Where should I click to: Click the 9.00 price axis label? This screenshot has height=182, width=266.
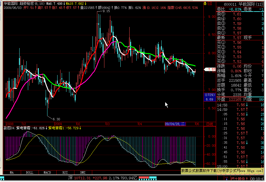pyautogui.click(x=212, y=17)
